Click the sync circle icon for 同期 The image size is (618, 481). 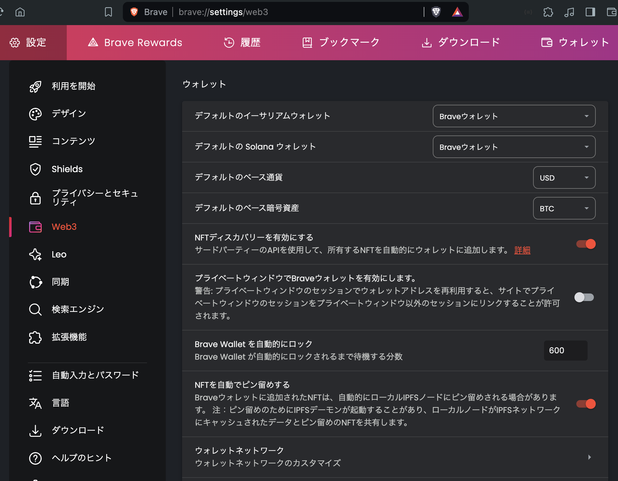(35, 282)
